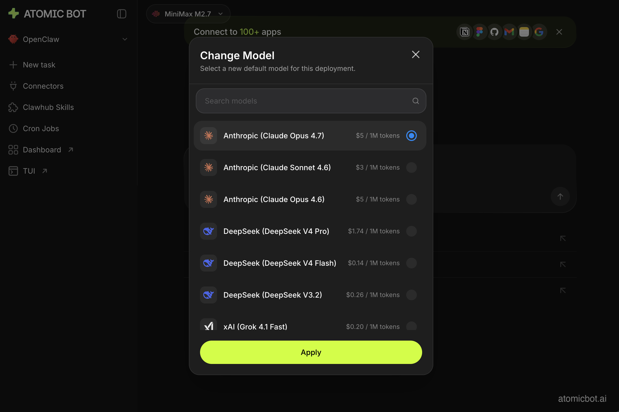Click the Anthropic (Claude Opus 4.6) label
The width and height of the screenshot is (619, 412).
pos(274,199)
